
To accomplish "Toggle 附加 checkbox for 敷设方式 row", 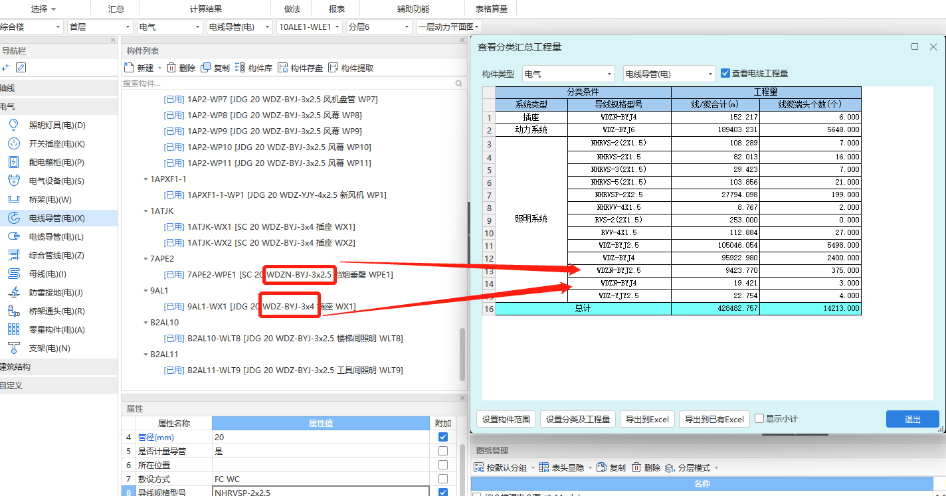I will (443, 479).
